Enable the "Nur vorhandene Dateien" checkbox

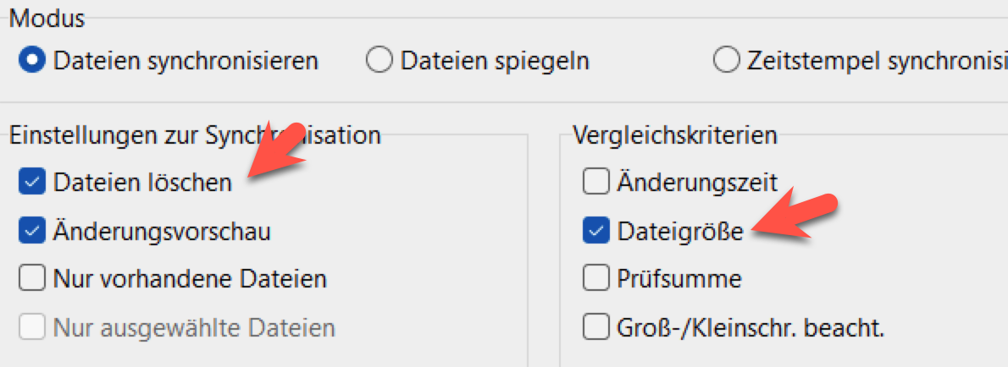(x=32, y=278)
